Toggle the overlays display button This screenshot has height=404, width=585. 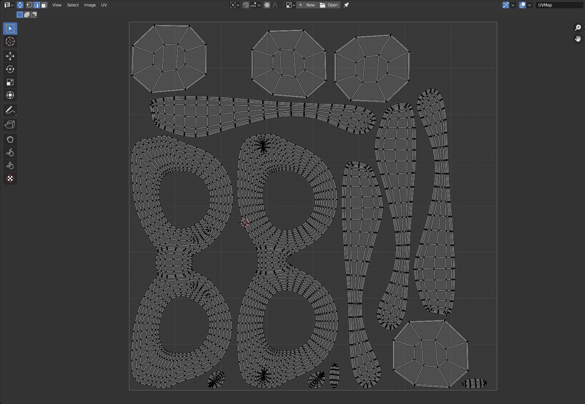click(523, 5)
